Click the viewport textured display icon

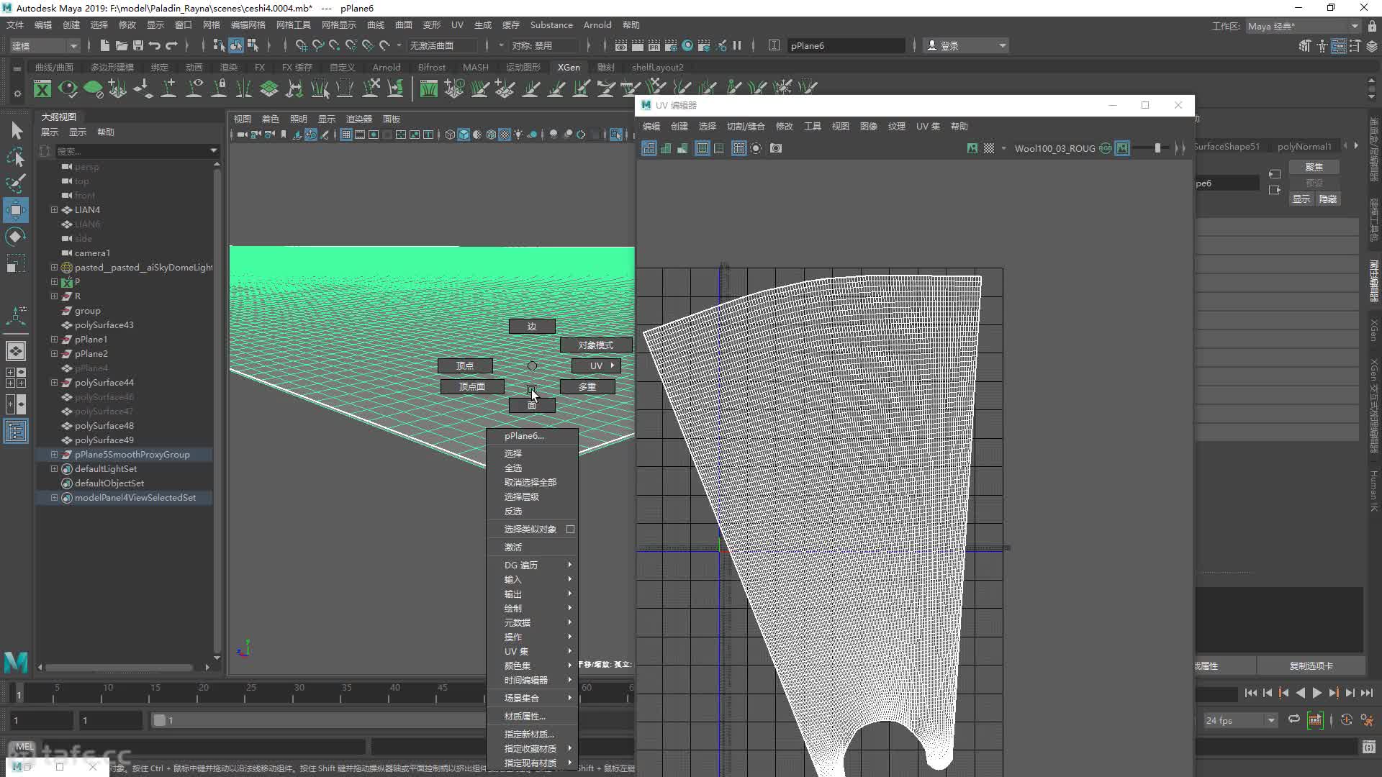[505, 135]
